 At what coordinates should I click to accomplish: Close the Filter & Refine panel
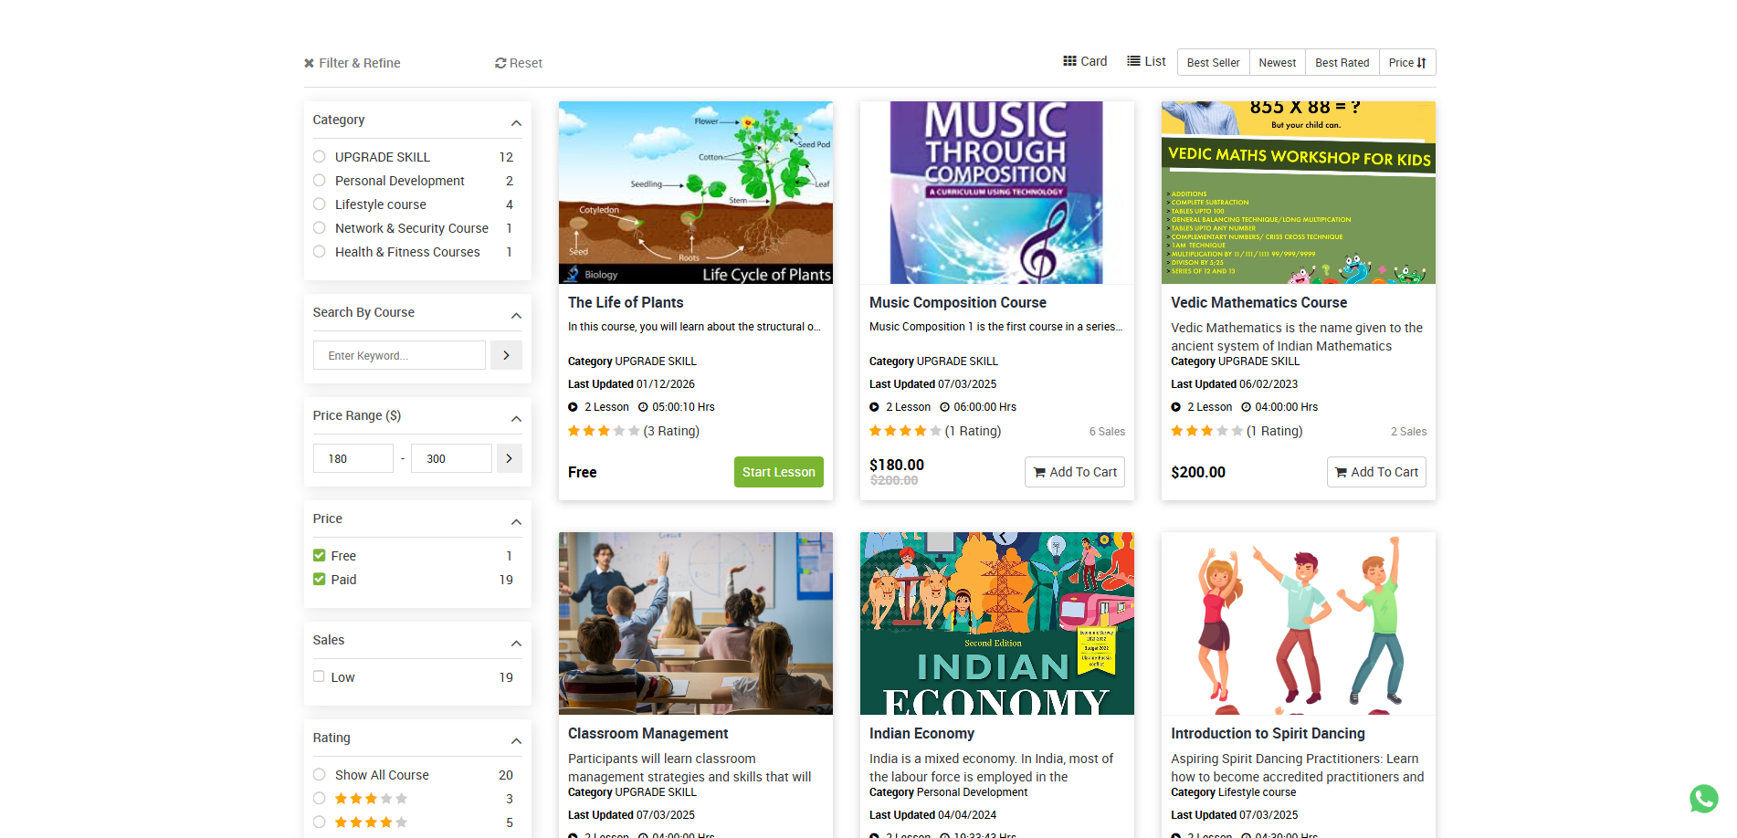coord(310,63)
